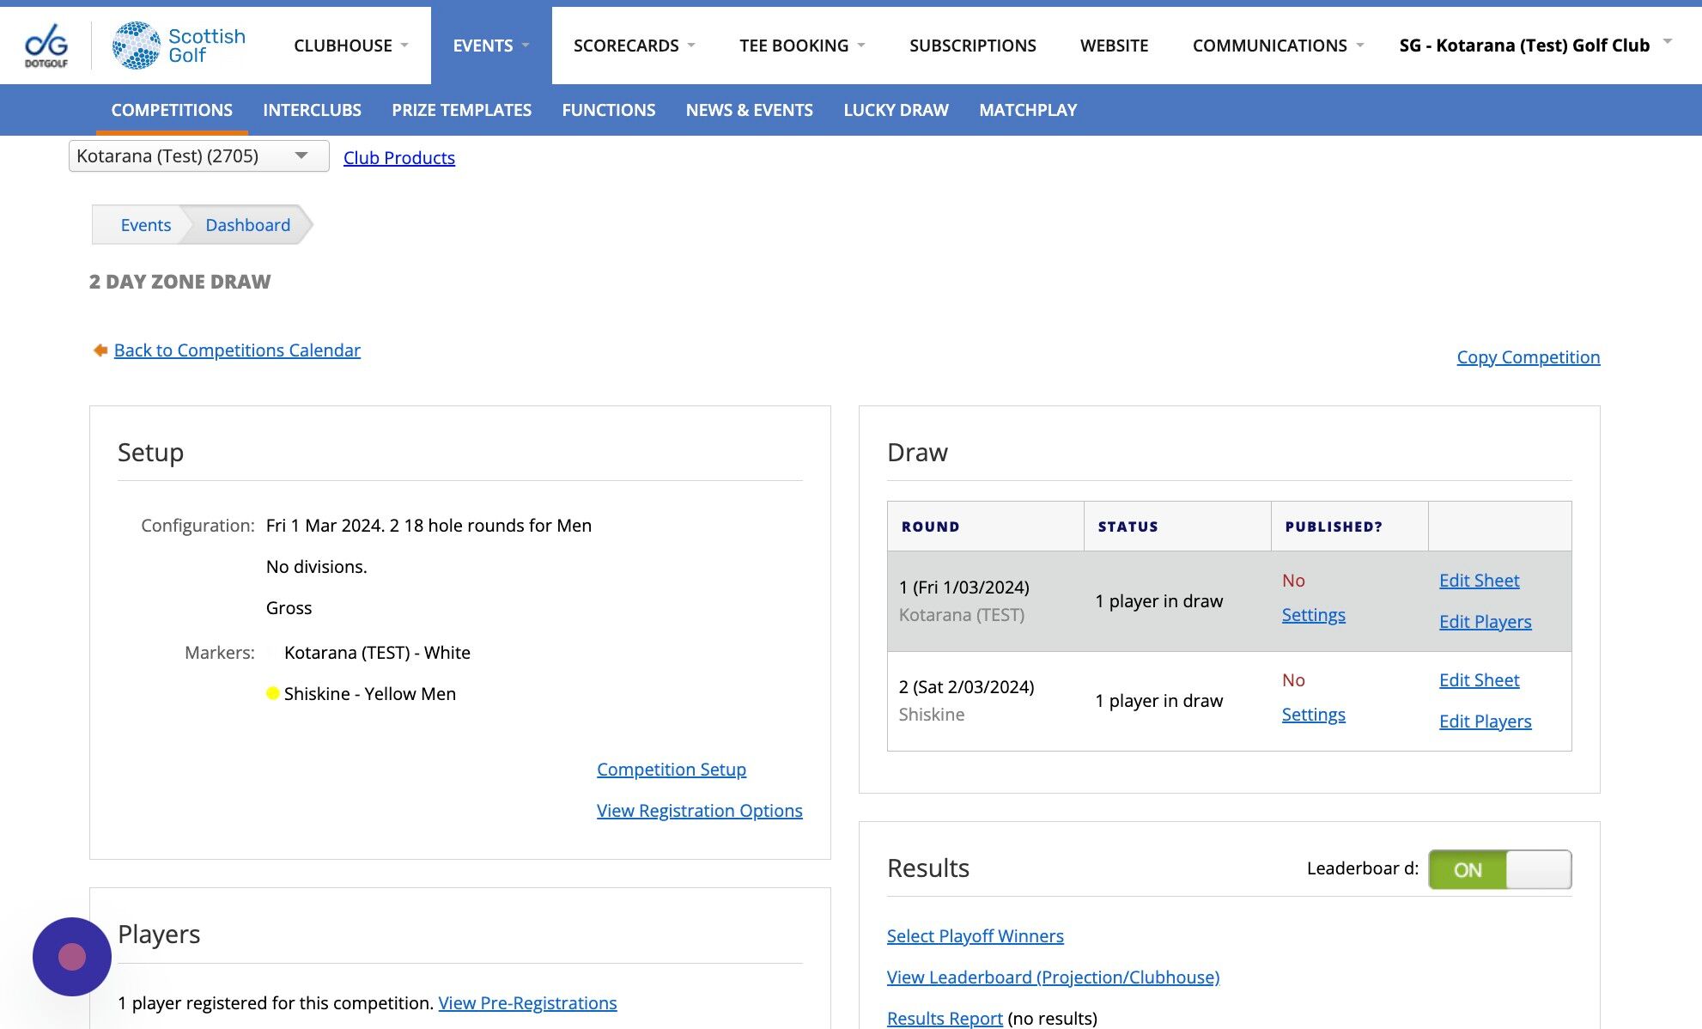Viewport: 1702px width, 1029px height.
Task: Expand the SG - Kotarana Golf Club account menu
Action: click(1535, 46)
